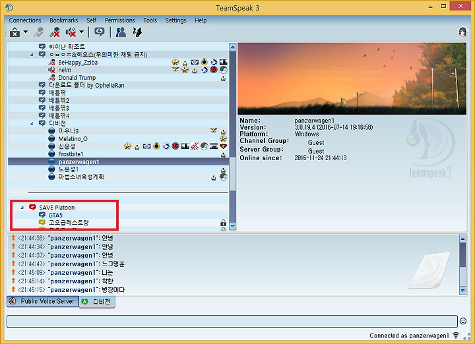Open the Permissions menu
Image resolution: width=475 pixels, height=344 pixels.
click(x=119, y=20)
